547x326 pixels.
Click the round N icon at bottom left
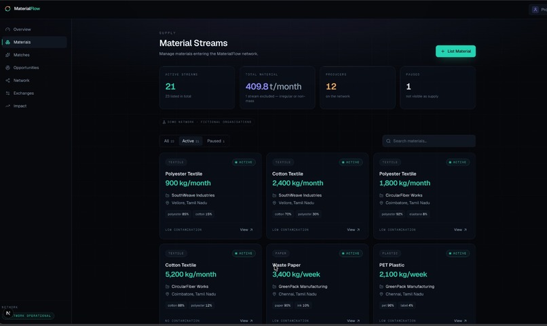tap(8, 313)
